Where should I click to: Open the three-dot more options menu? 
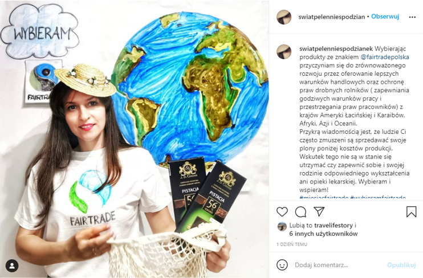pos(412,17)
